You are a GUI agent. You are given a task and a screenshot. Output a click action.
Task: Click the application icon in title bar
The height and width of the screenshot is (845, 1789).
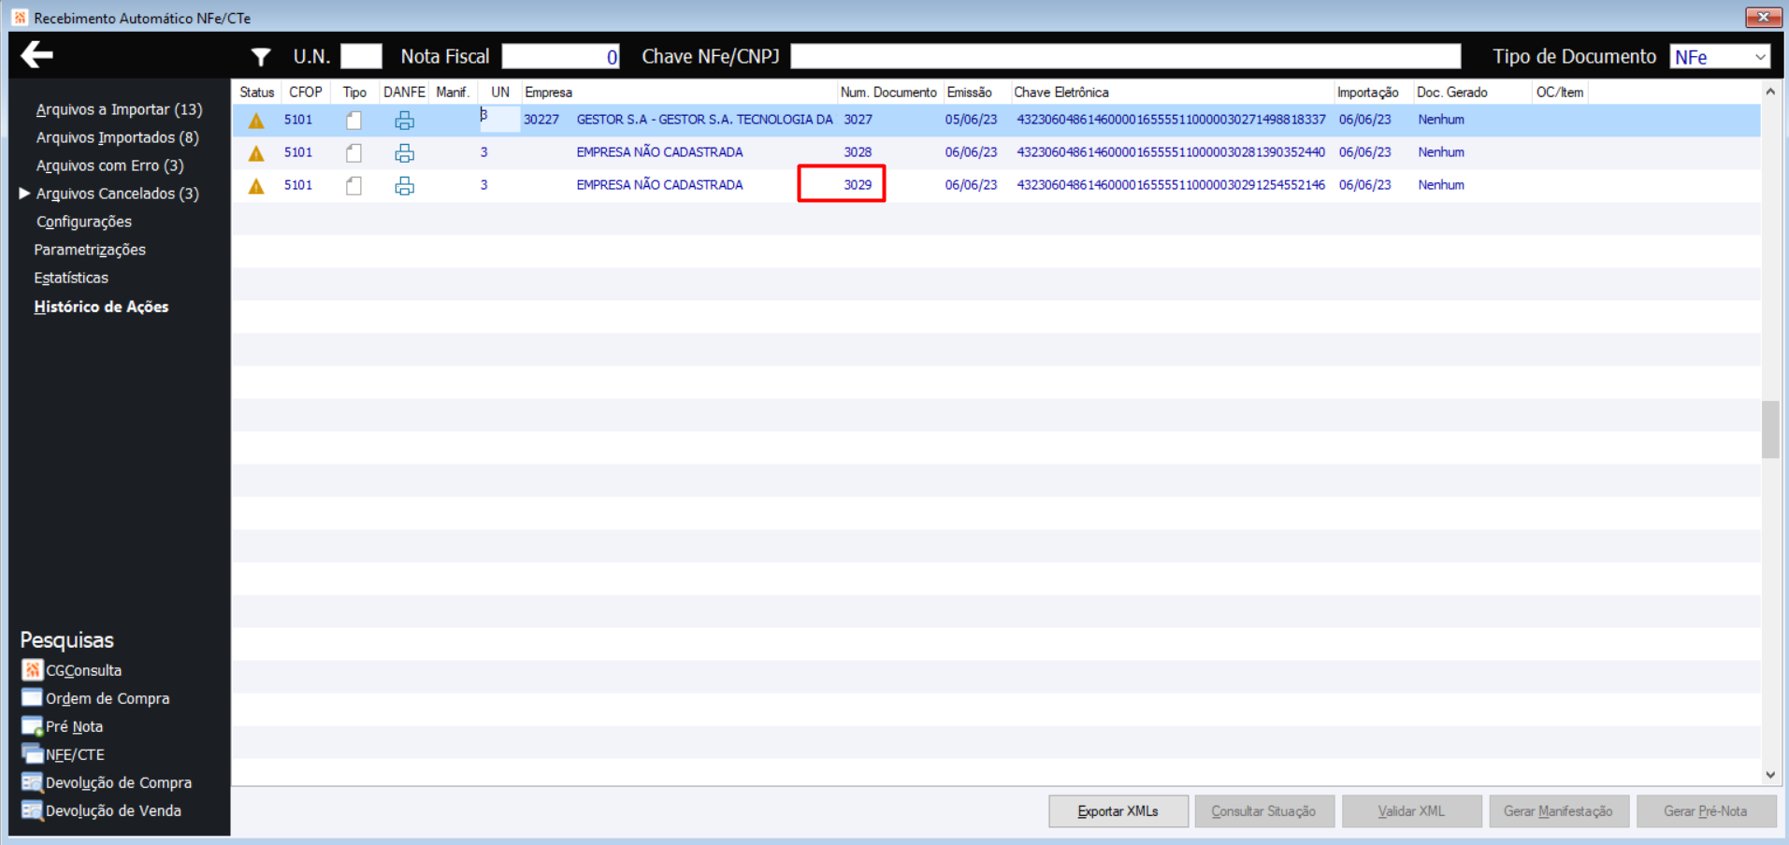[x=20, y=18]
